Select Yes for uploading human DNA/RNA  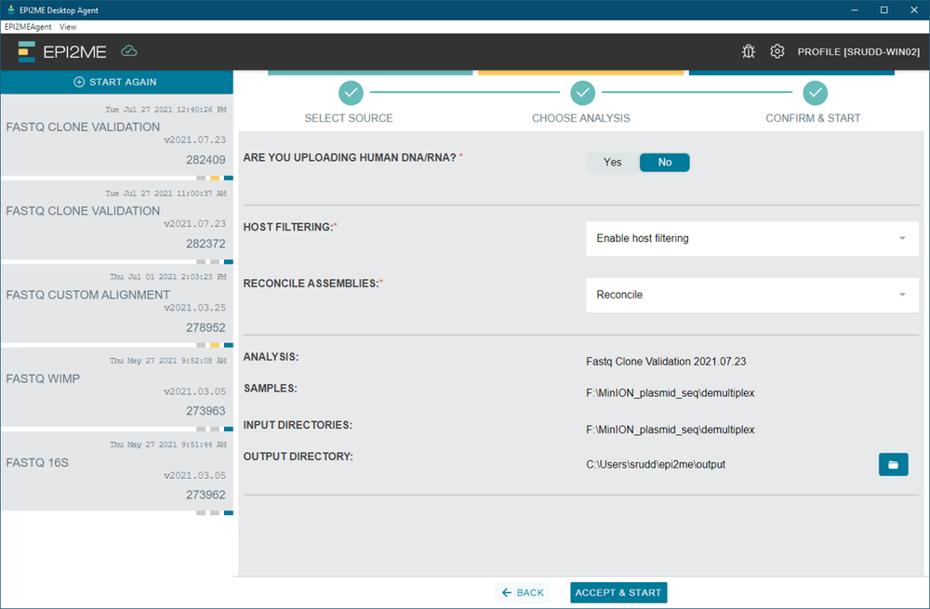(613, 163)
